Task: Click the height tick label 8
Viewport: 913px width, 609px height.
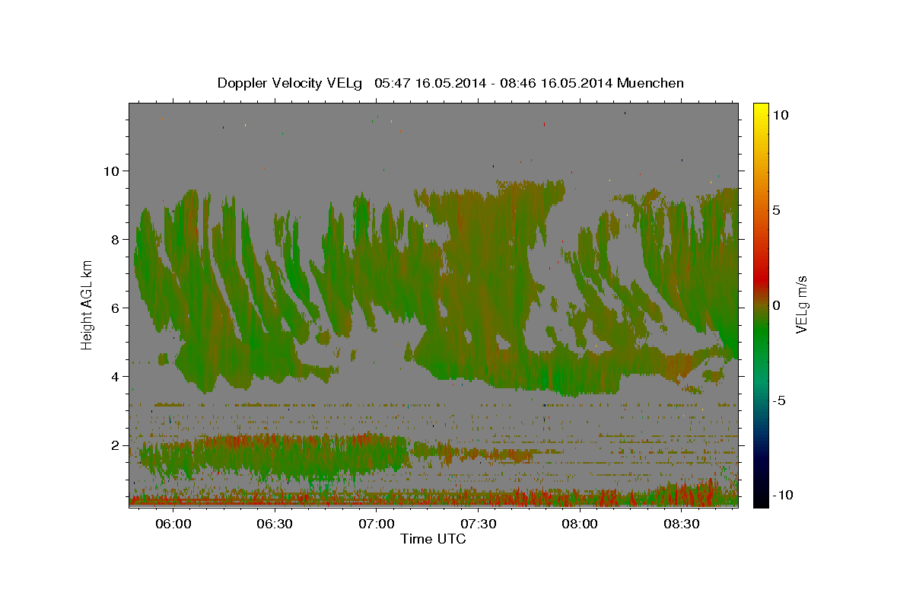Action: click(115, 239)
